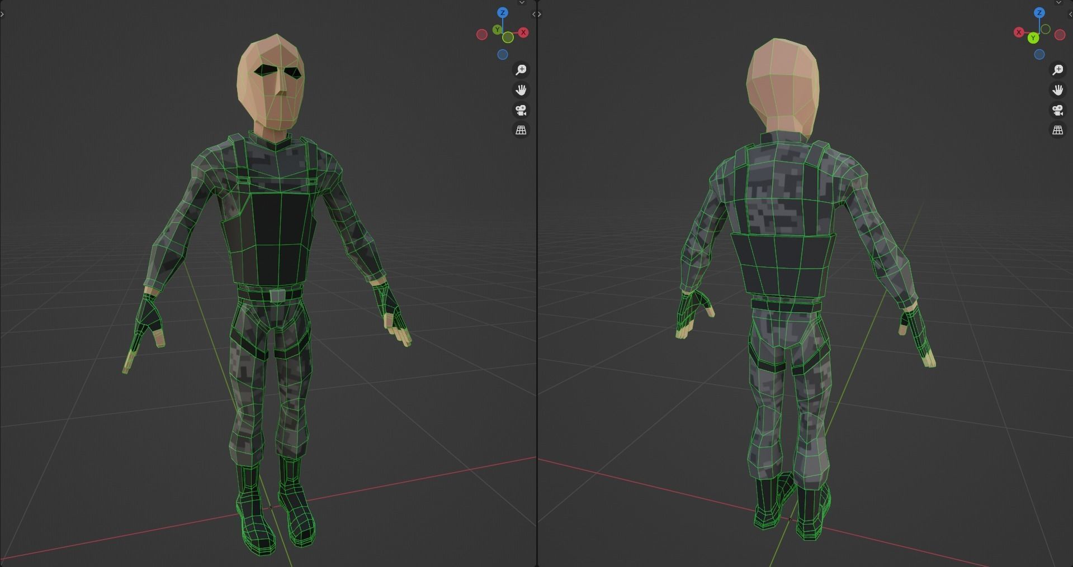This screenshot has width=1073, height=567.
Task: Expand toolbar arrow at right viewport's left edge
Action: tap(540, 14)
